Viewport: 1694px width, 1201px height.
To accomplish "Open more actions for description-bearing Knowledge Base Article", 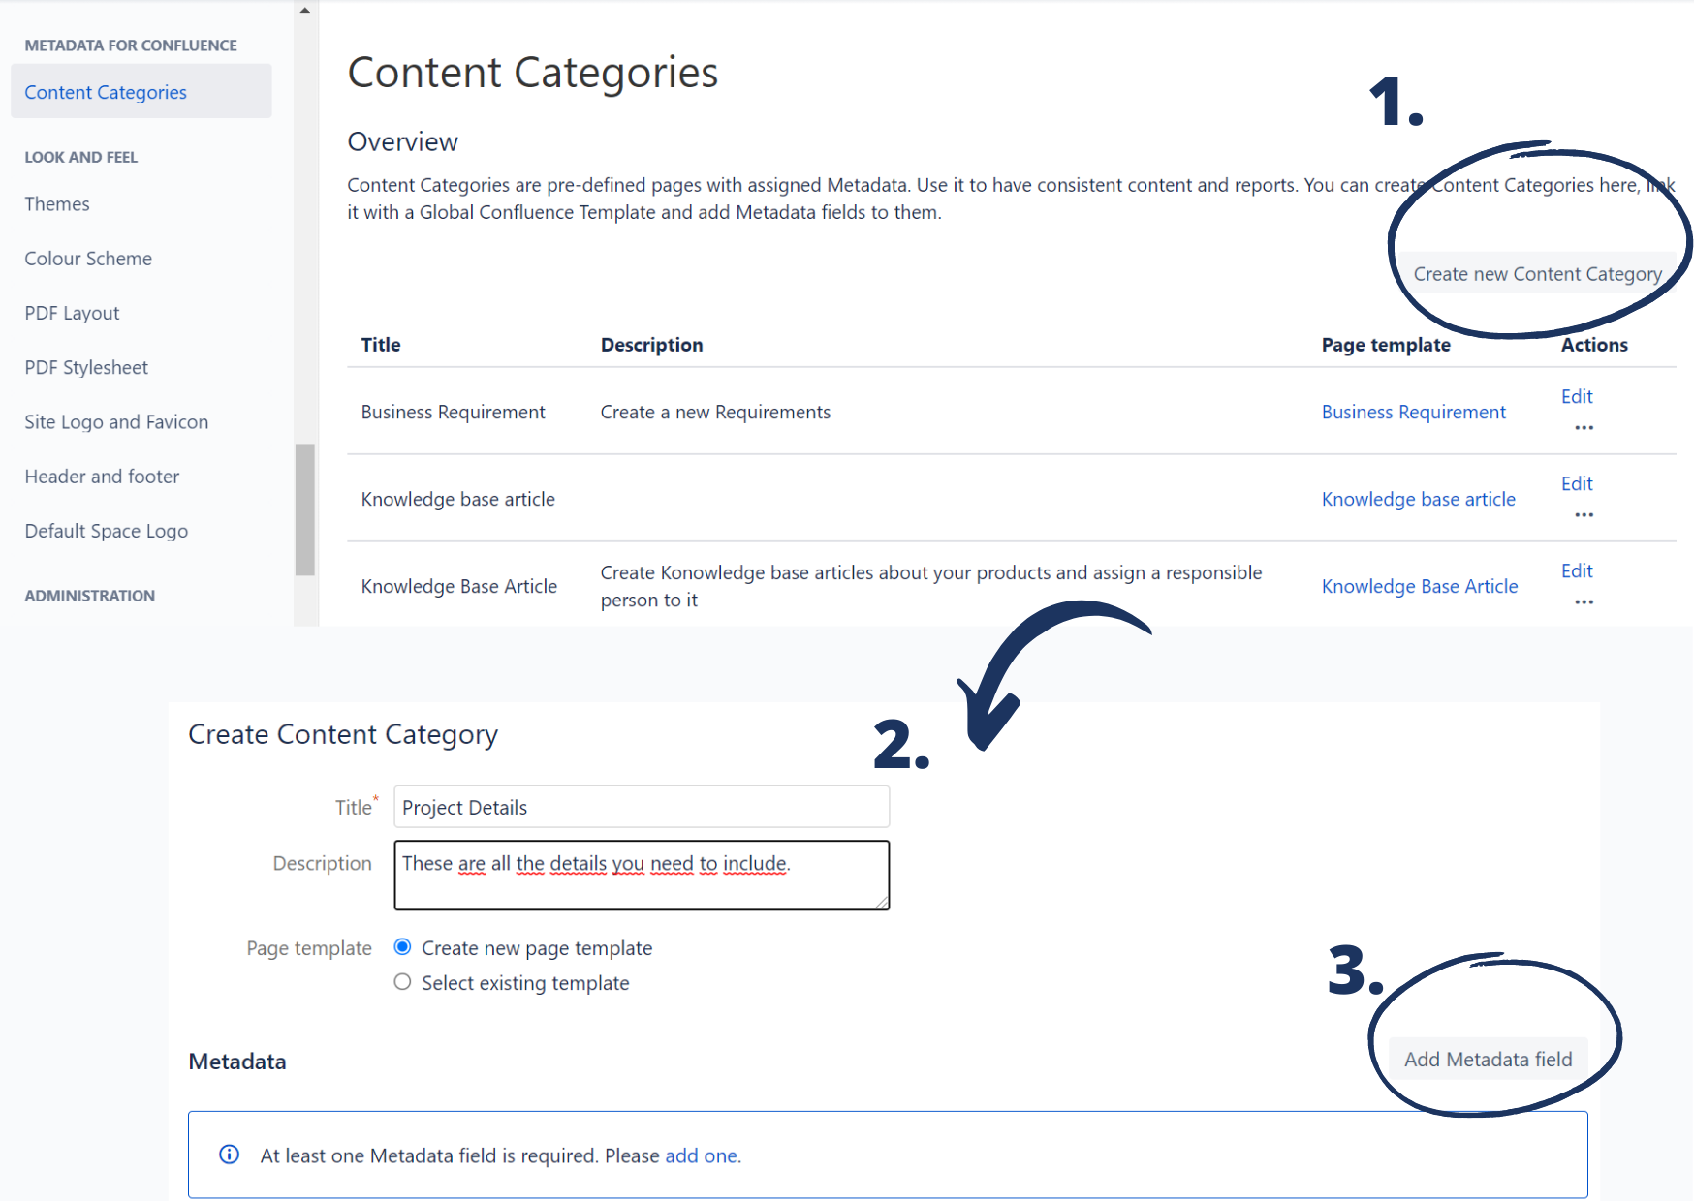I will coord(1584,601).
